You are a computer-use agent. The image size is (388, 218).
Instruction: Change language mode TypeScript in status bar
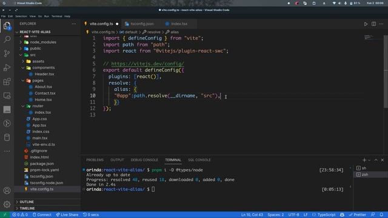pyautogui.click(x=326, y=214)
